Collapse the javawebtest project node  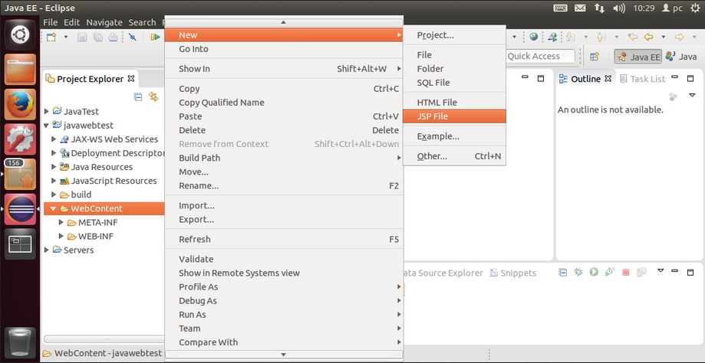tap(47, 125)
